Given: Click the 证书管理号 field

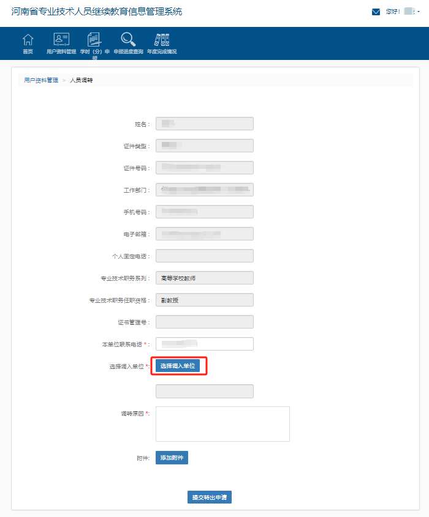Looking at the screenshot, I should 204,322.
